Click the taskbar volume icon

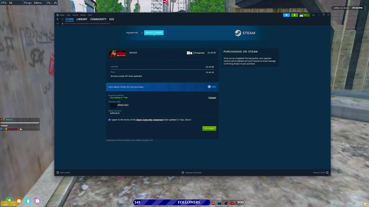[351, 204]
